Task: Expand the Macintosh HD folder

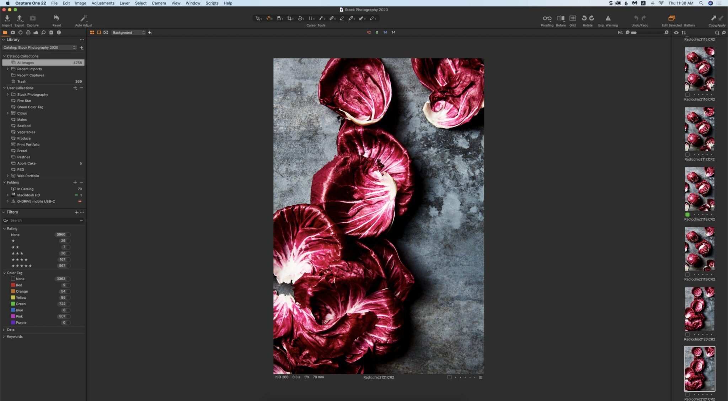Action: (7, 195)
